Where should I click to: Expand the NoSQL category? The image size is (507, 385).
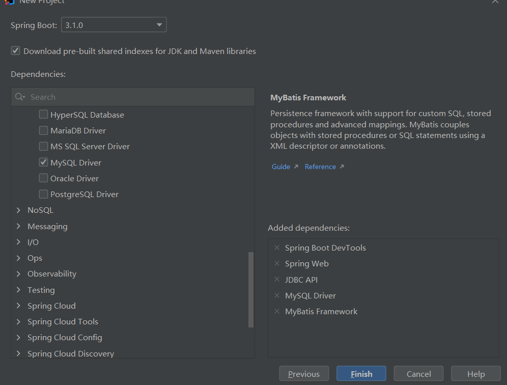click(x=19, y=210)
